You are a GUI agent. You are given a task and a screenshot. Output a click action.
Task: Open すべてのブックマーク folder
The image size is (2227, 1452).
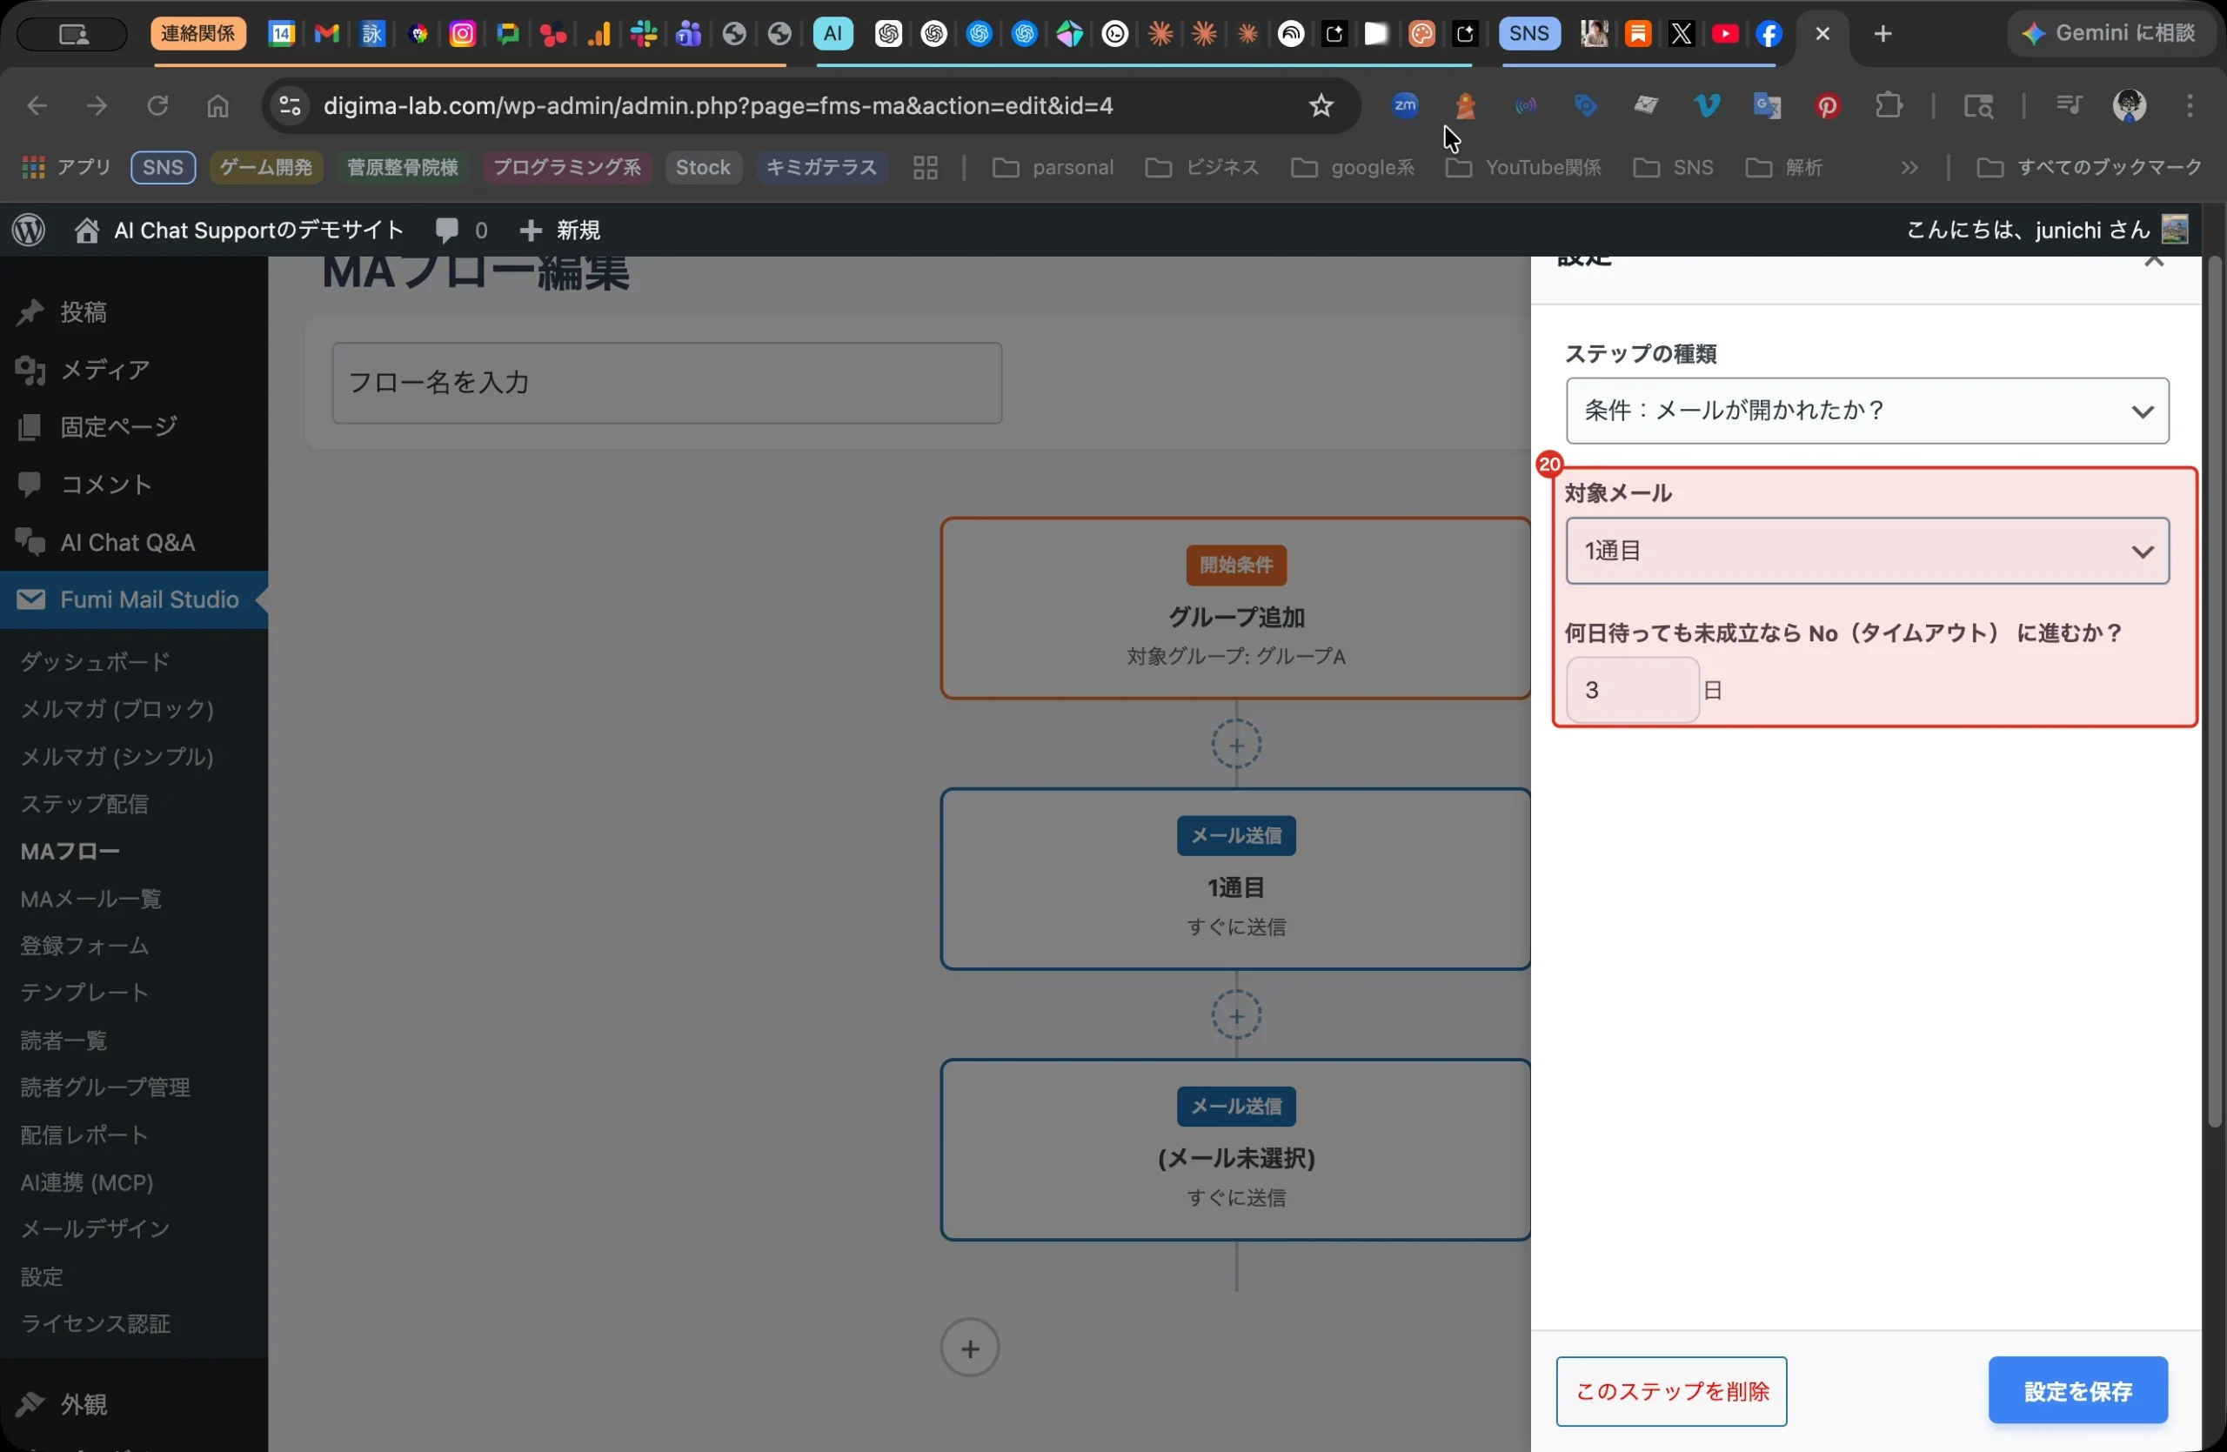[x=2088, y=167]
